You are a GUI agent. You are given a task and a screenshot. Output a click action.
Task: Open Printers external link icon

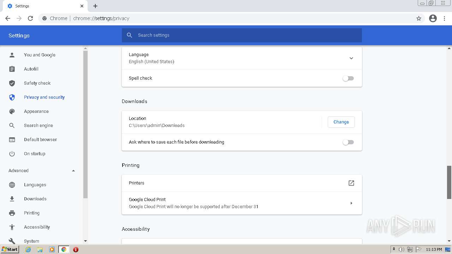(351, 183)
